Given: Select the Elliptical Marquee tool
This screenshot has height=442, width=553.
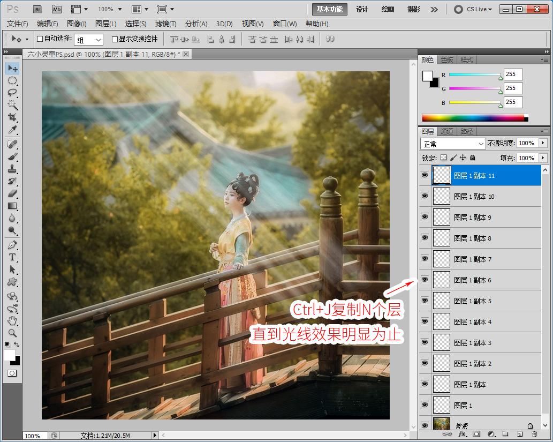Looking at the screenshot, I should [x=12, y=80].
